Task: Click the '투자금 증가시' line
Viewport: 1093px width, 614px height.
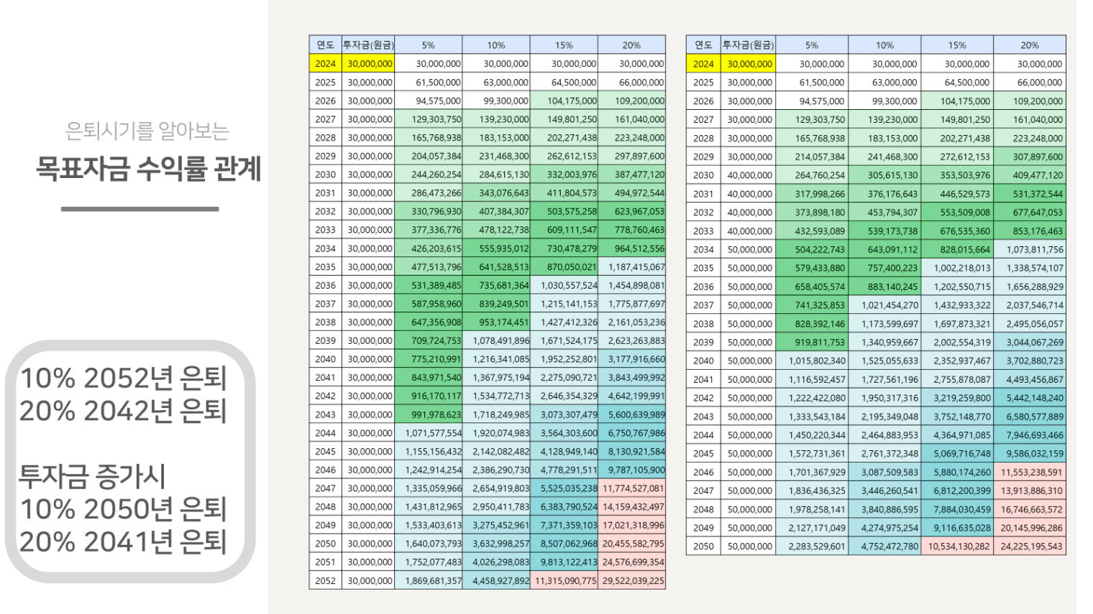Action: pyautogui.click(x=92, y=476)
